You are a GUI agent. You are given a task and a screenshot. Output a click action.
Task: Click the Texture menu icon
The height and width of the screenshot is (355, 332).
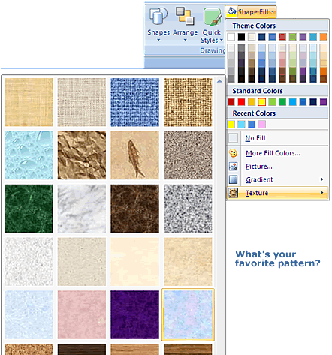(233, 193)
